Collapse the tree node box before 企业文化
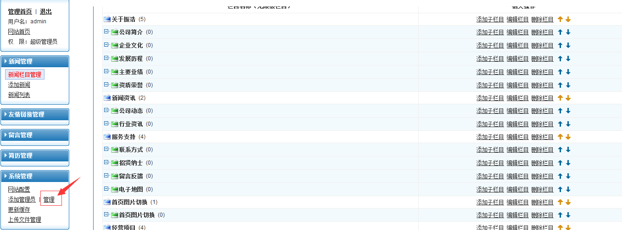This screenshot has height=230, width=622. (106, 45)
